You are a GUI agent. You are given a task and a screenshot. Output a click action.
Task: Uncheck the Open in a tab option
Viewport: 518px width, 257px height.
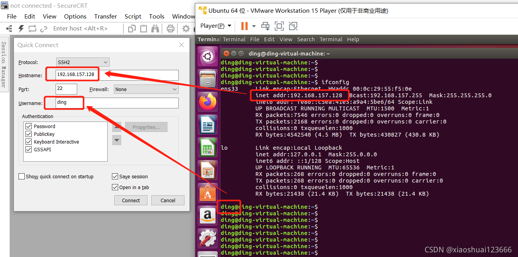pos(115,187)
